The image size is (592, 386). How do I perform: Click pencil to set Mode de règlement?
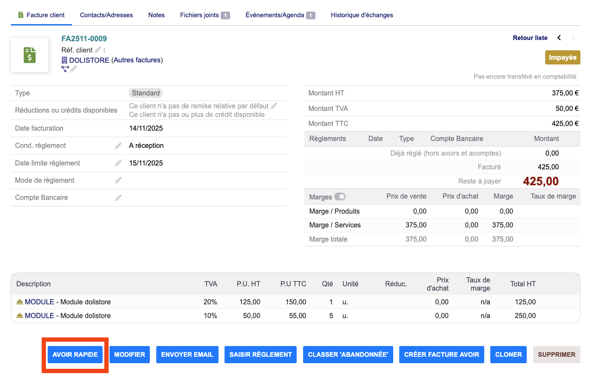click(x=118, y=181)
